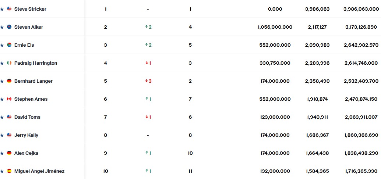Open Steven Alker's player profile
381x179 pixels.
pos(29,27)
